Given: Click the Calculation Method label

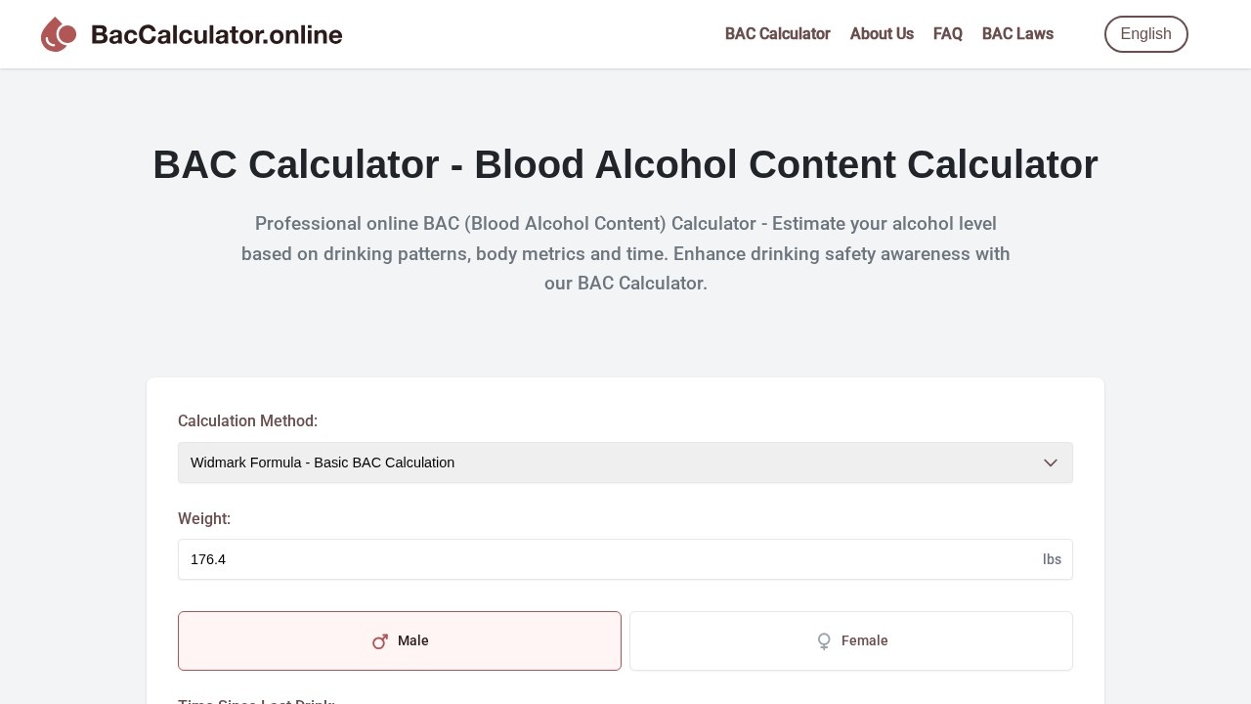Looking at the screenshot, I should click(247, 421).
